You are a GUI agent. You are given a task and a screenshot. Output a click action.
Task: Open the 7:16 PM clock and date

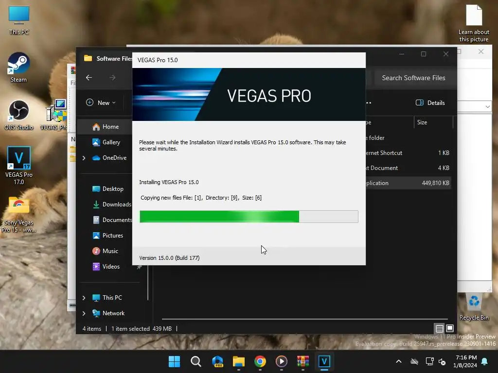click(465, 361)
